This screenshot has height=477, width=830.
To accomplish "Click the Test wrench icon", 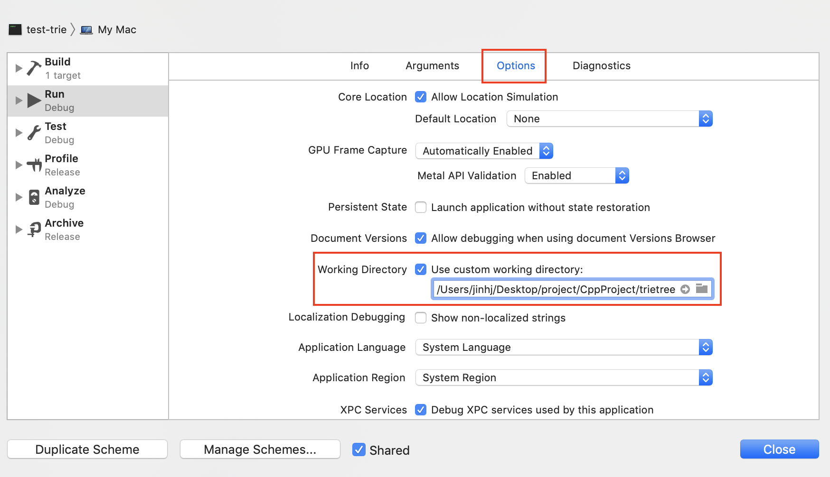I will pos(34,133).
